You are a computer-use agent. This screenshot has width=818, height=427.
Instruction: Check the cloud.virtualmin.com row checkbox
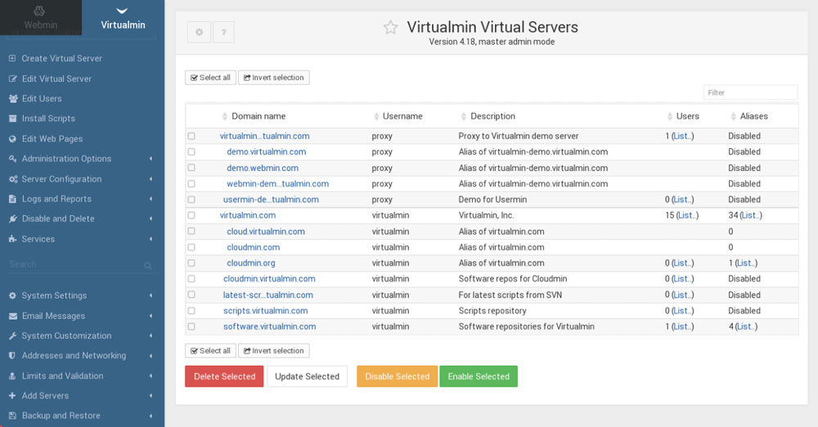(x=191, y=231)
